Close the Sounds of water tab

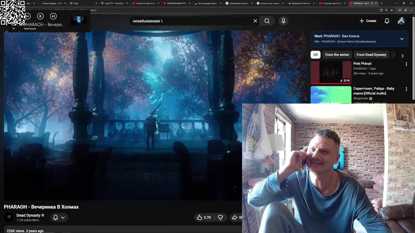[159, 3]
